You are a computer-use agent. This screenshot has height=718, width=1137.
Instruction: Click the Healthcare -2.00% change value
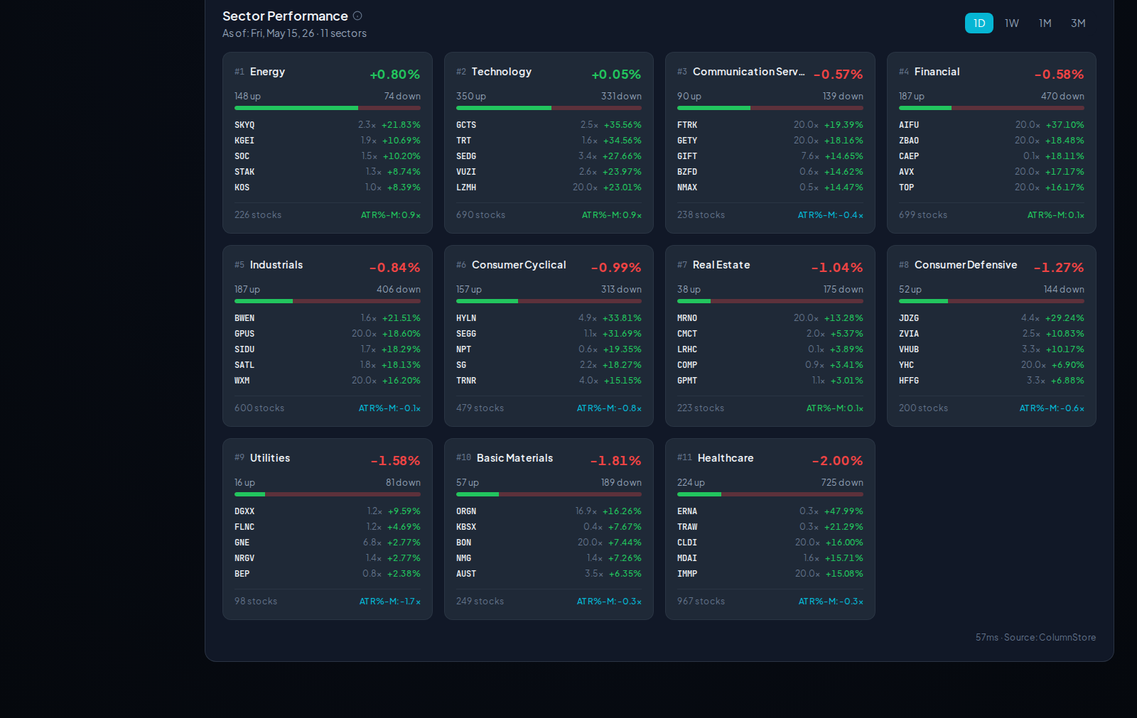[x=838, y=461]
